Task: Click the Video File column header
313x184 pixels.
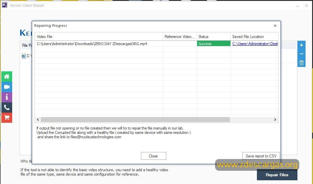Action: click(99, 37)
